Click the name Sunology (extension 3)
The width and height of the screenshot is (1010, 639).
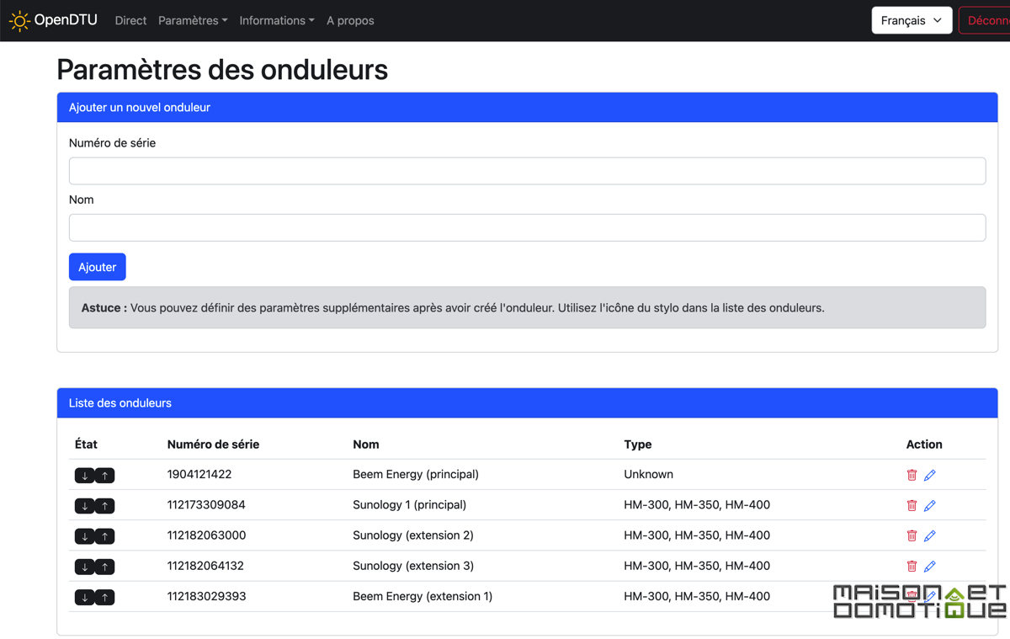pos(412,565)
